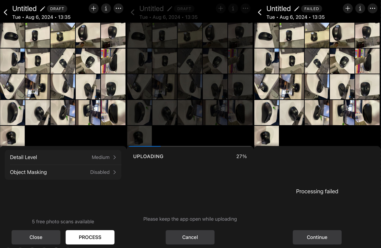Click the upload progress bar
Screen dimensions: 381x248
click(190, 146)
